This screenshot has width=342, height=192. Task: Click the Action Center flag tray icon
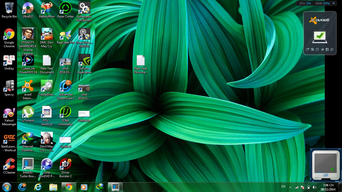click(302, 187)
